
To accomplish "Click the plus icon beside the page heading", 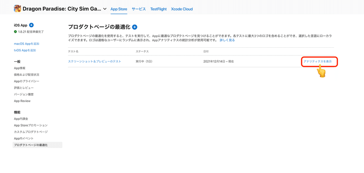I will [135, 27].
